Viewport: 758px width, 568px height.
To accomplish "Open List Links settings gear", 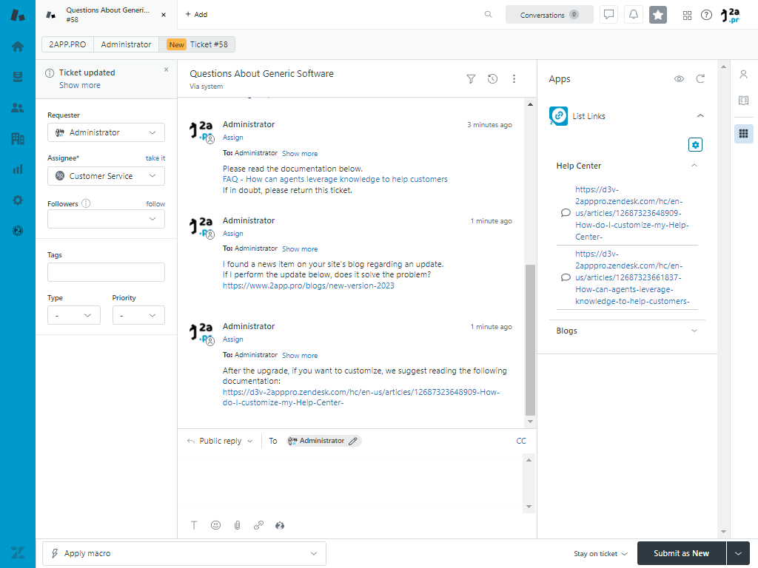I will [694, 145].
